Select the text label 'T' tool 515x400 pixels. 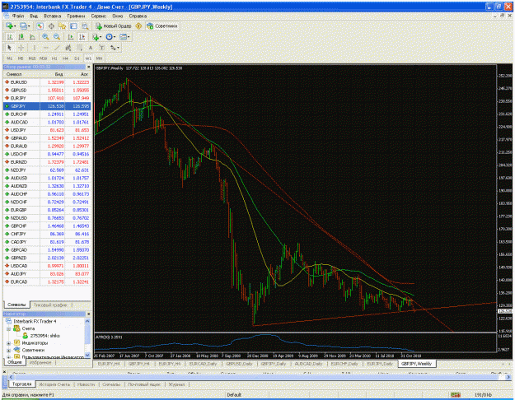pyautogui.click(x=101, y=48)
